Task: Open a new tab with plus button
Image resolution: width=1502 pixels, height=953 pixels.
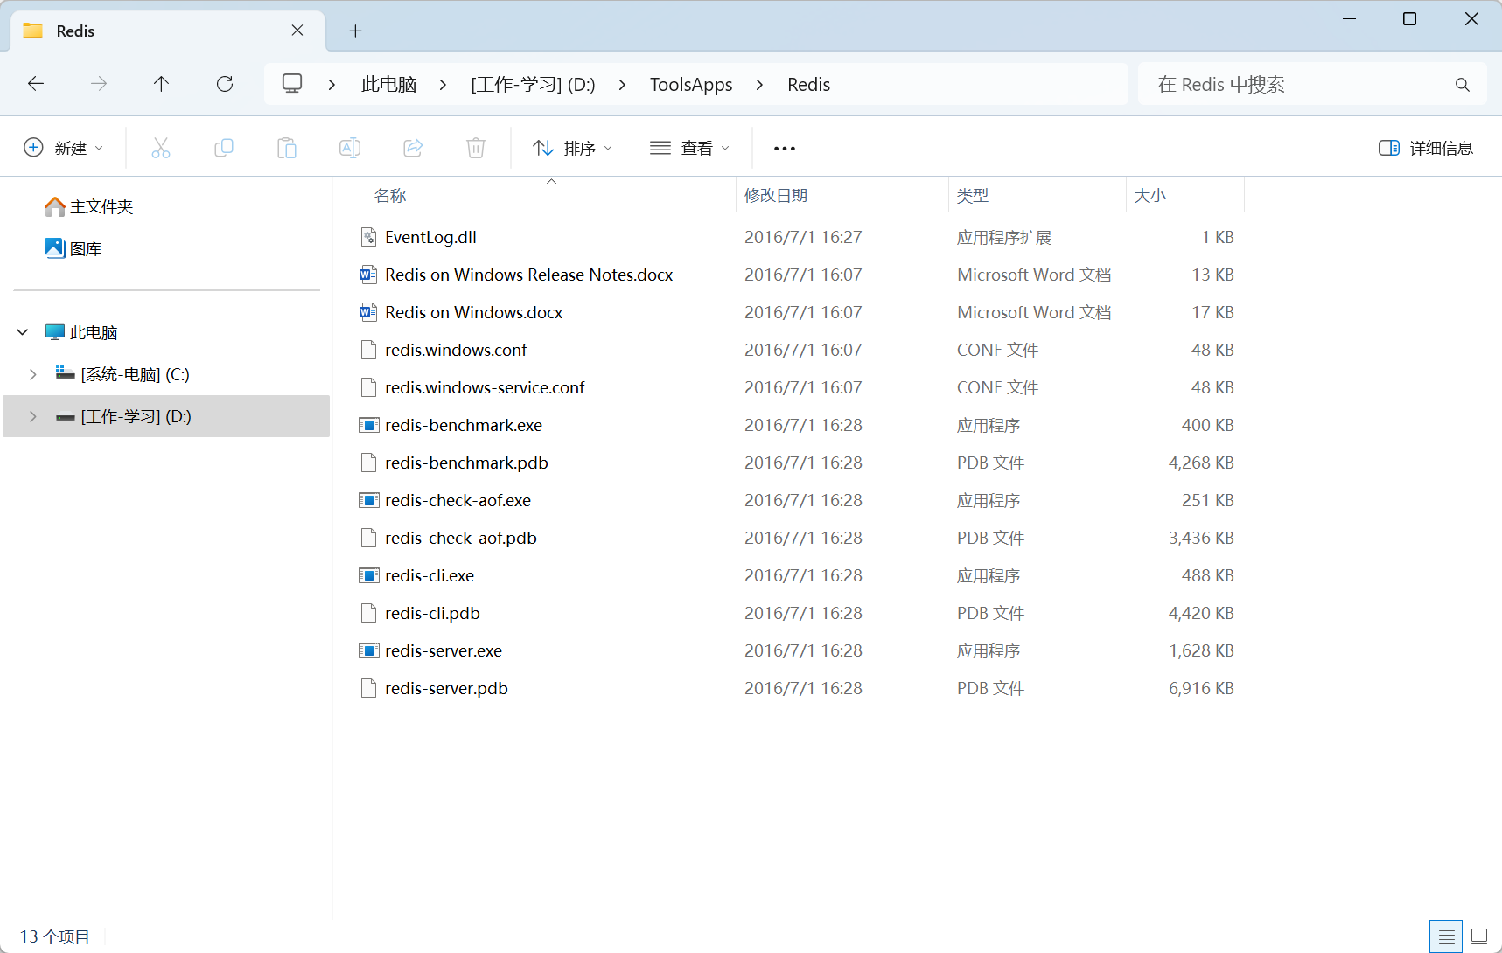Action: [355, 31]
